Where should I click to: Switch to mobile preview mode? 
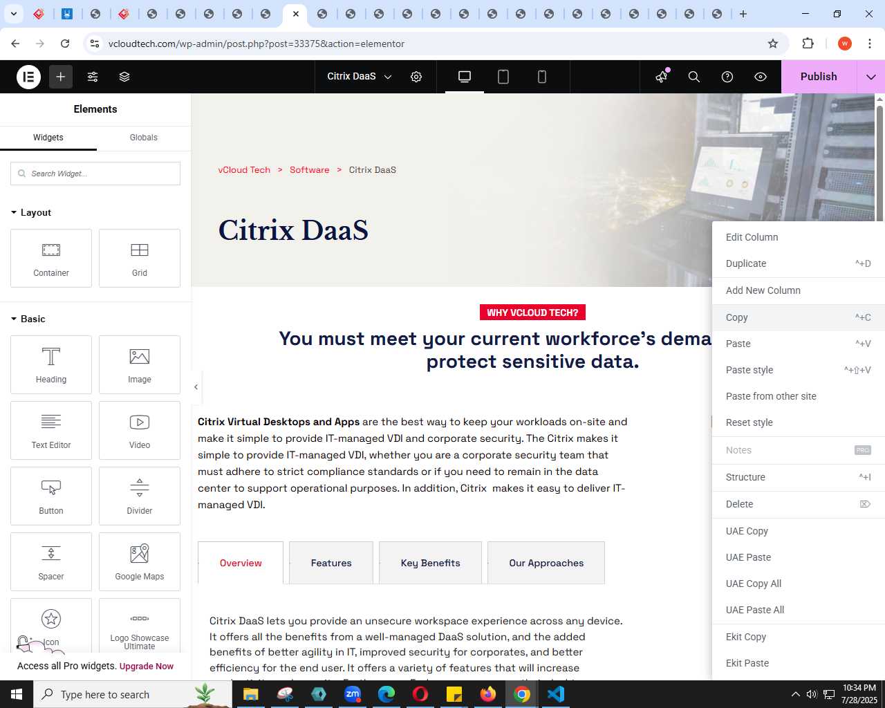click(542, 77)
